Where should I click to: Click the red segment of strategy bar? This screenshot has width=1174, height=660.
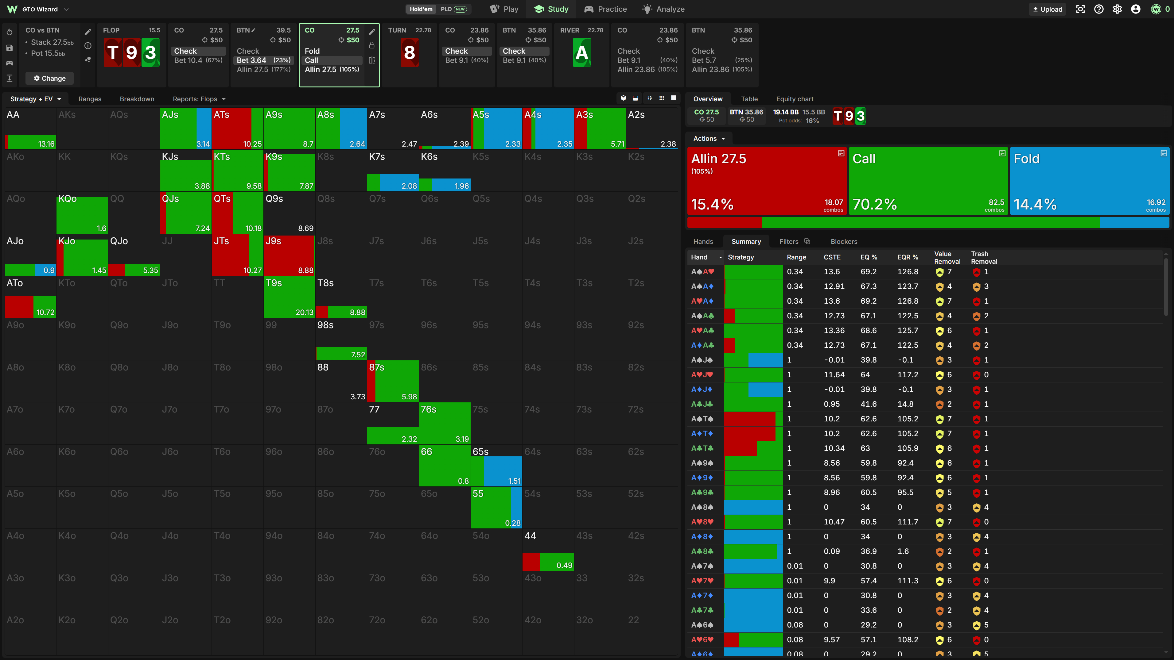click(x=724, y=223)
